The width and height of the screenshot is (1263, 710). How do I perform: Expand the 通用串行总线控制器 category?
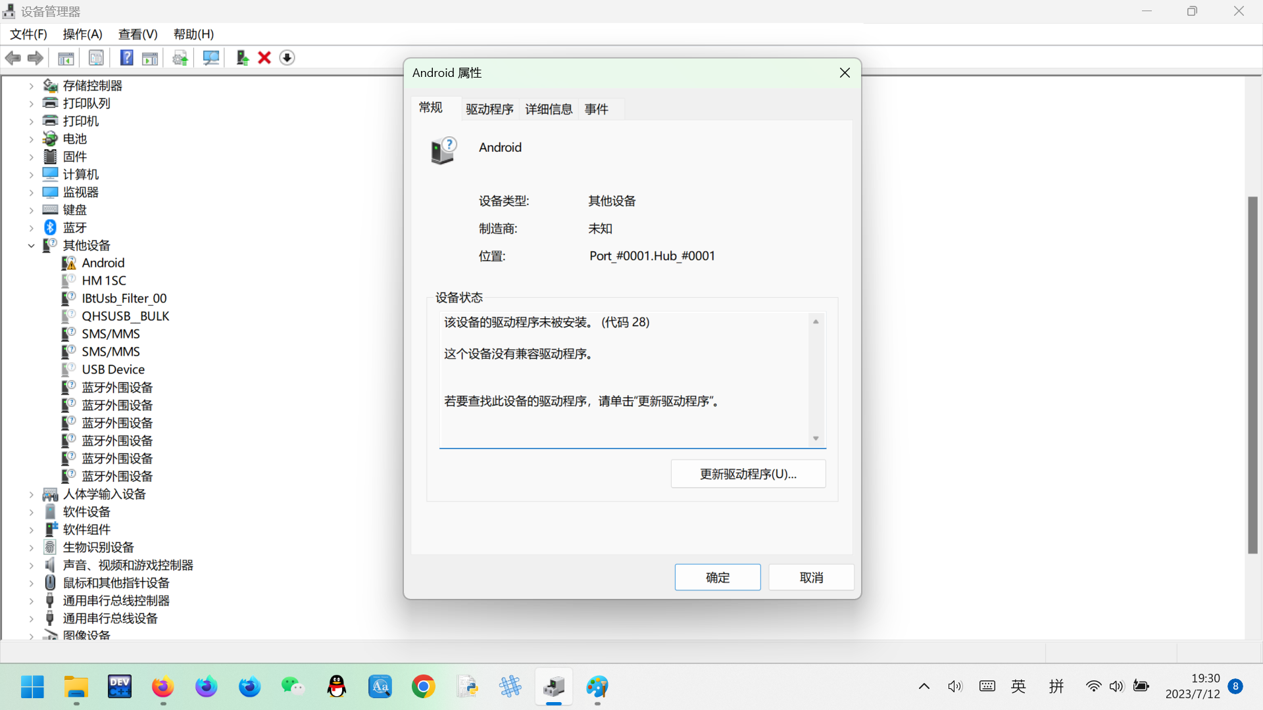coord(31,601)
